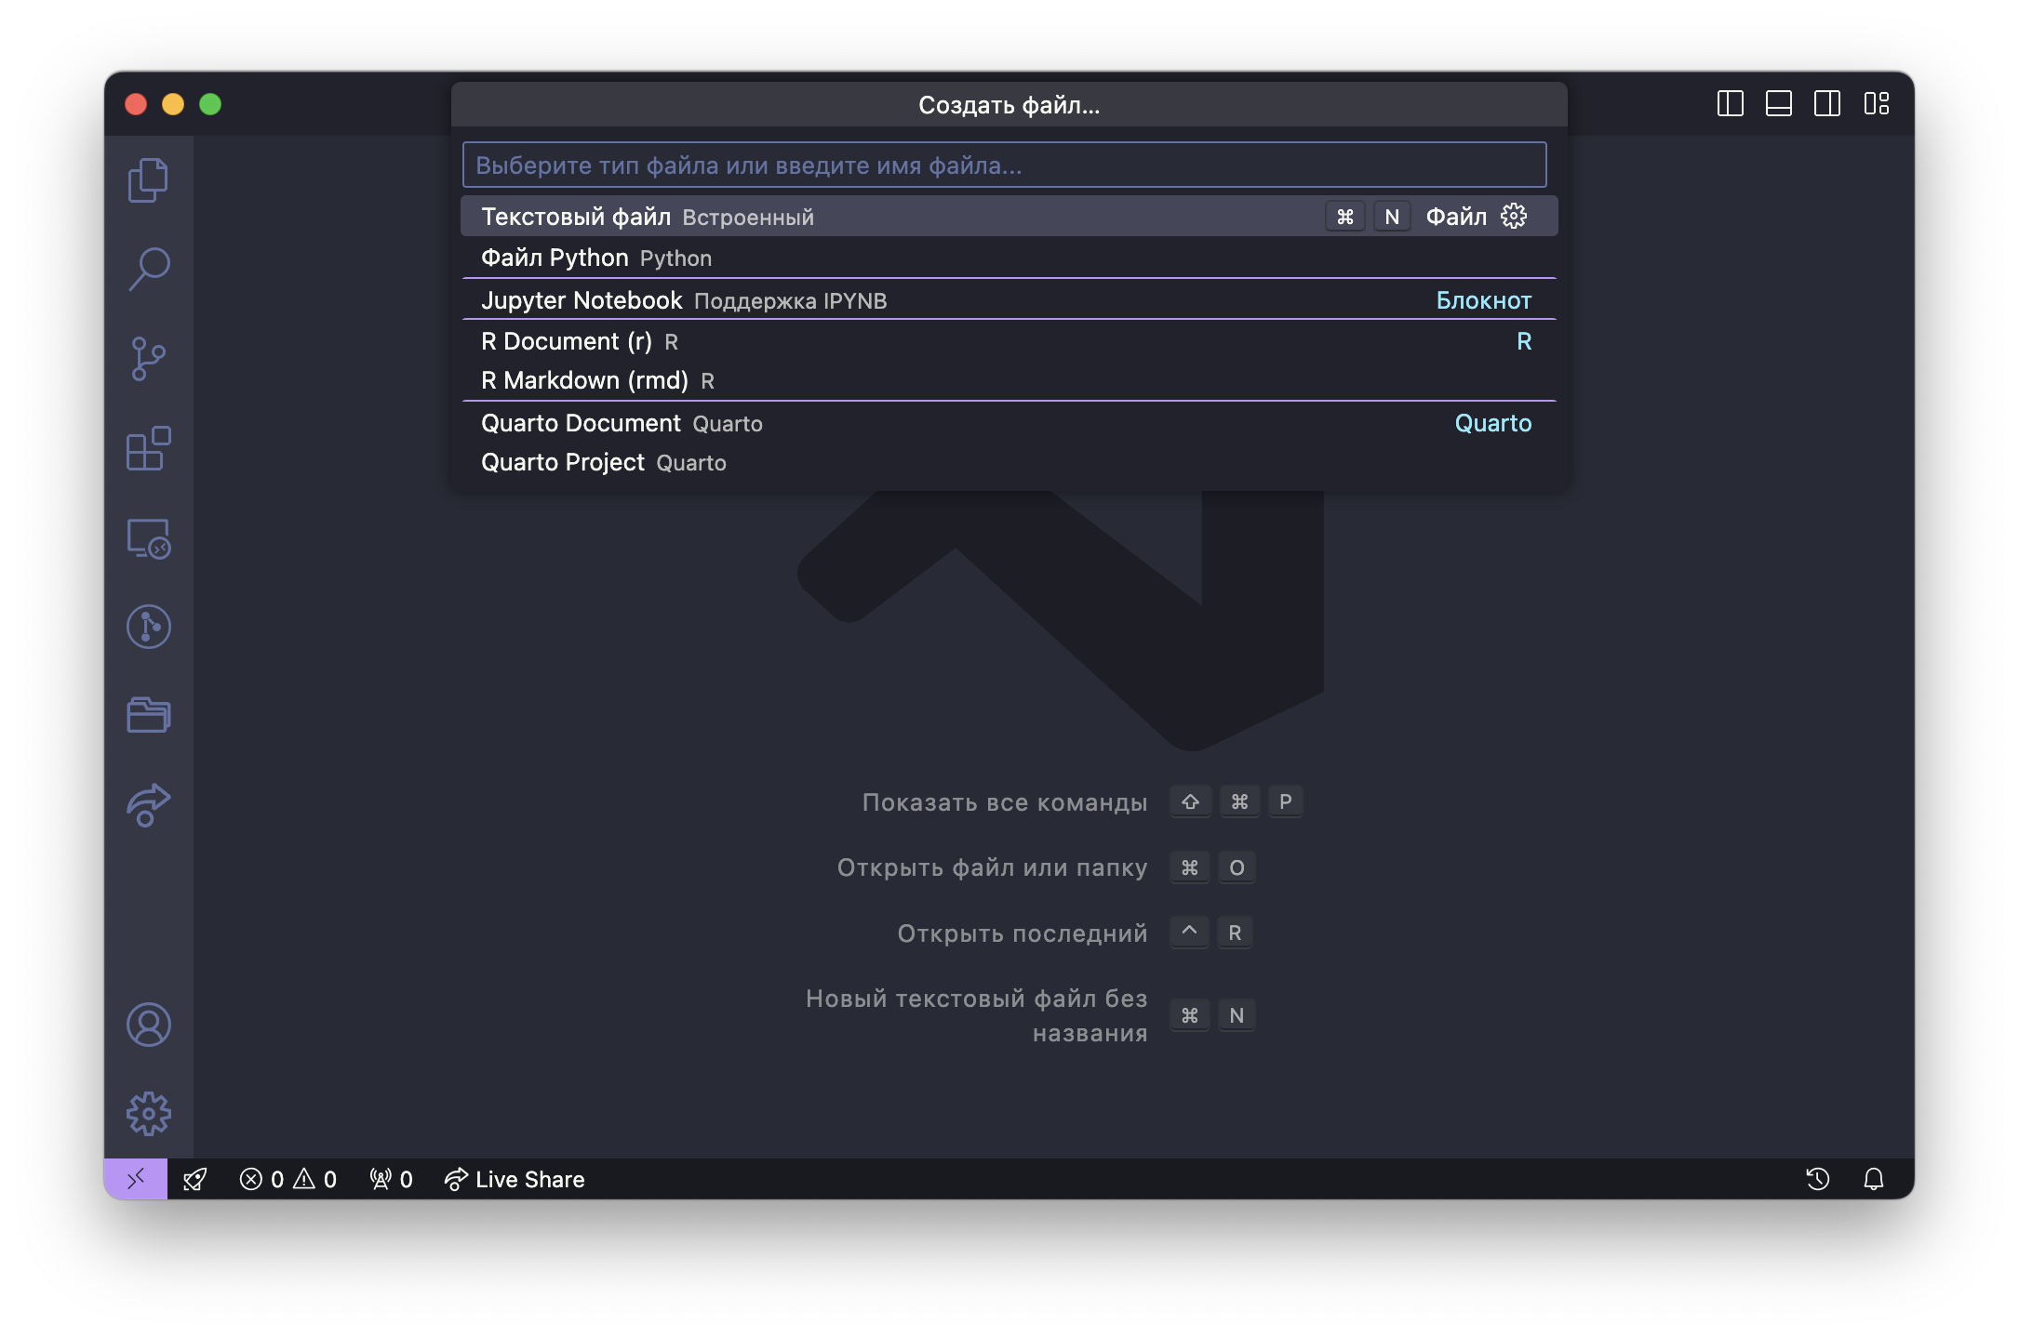
Task: Close the window with the red button
Action: [x=136, y=104]
